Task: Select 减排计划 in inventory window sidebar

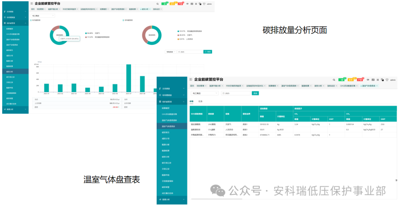Action: click(166, 138)
